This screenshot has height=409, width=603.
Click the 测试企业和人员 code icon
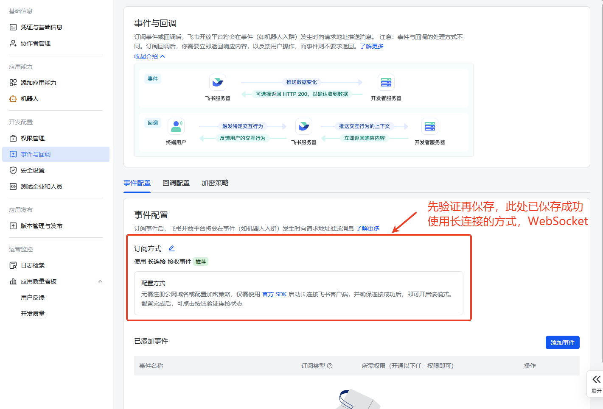point(13,186)
